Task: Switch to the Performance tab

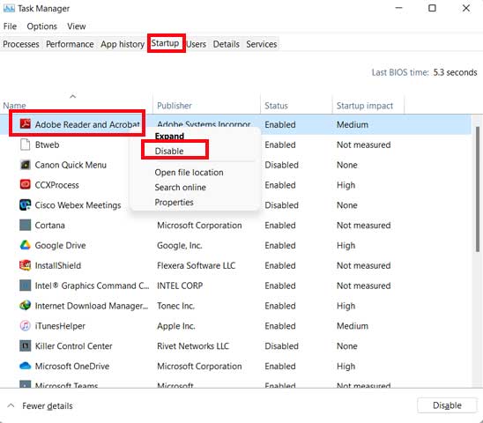Action: pos(70,44)
